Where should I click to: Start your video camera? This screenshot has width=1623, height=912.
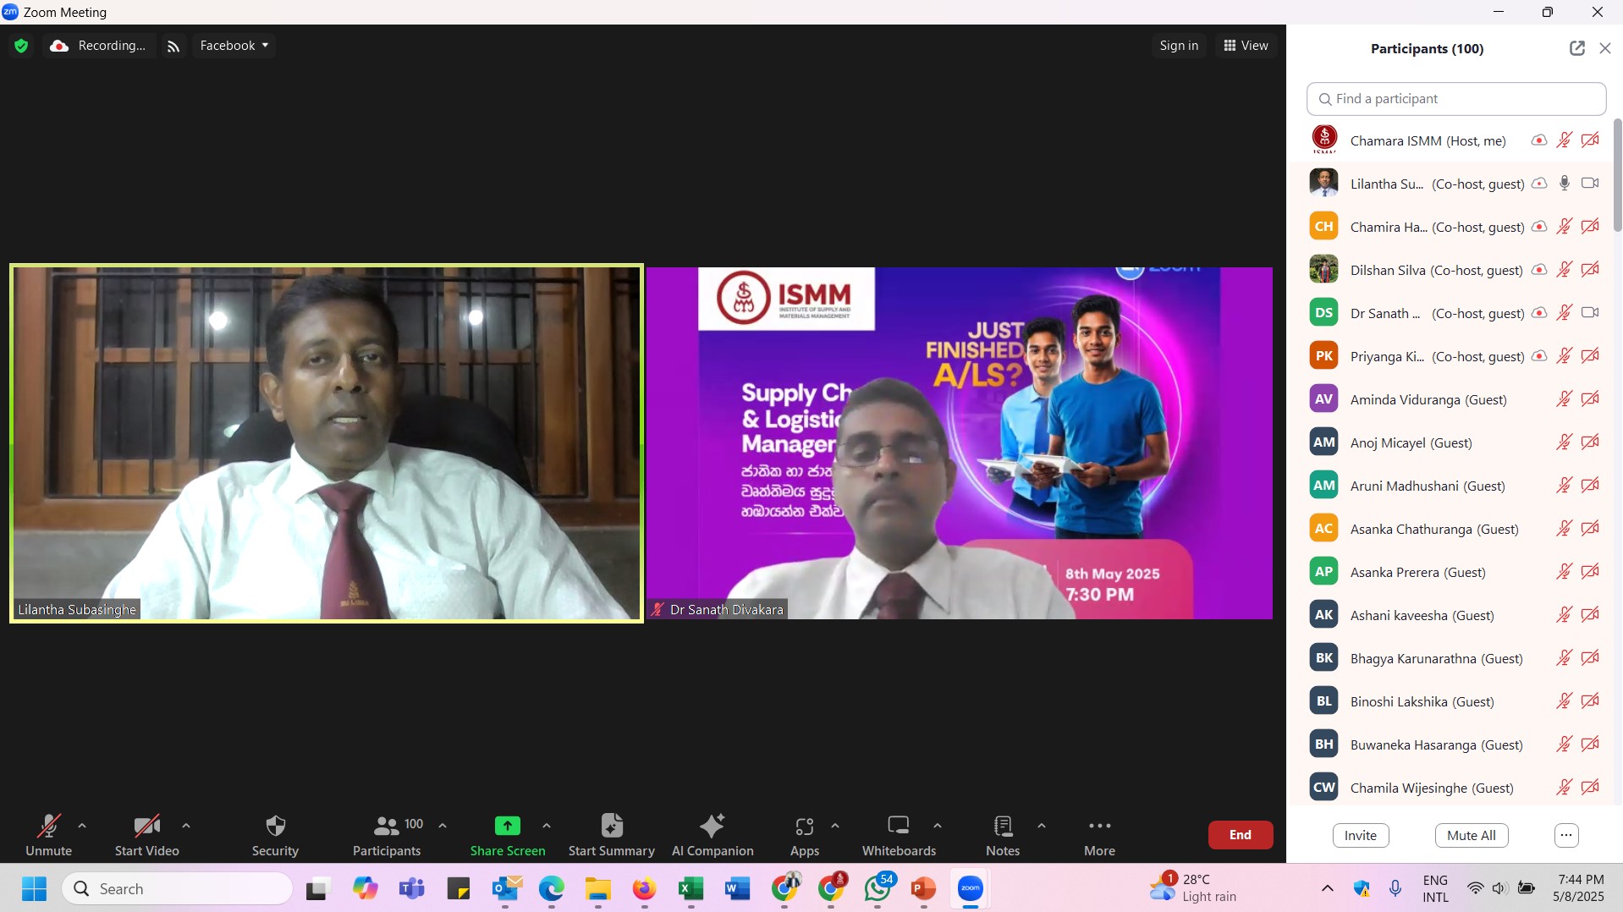[x=147, y=835]
